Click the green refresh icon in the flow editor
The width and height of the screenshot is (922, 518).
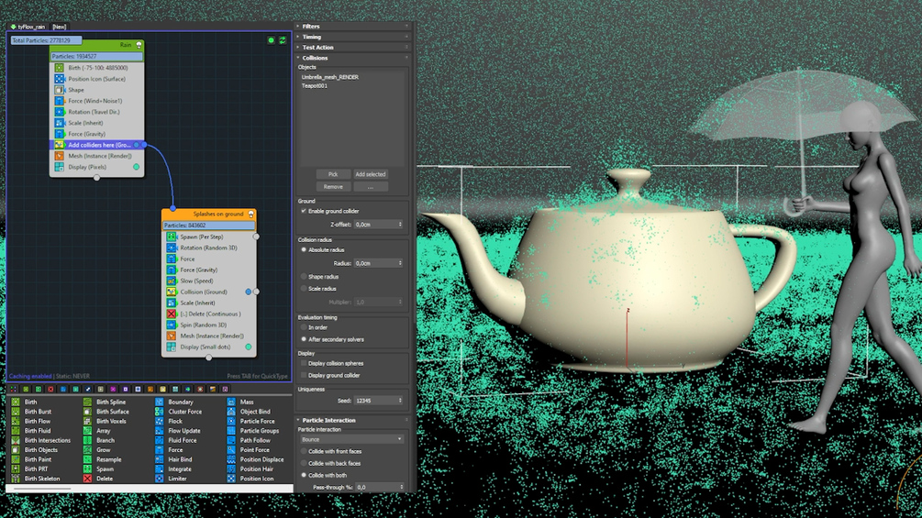283,40
